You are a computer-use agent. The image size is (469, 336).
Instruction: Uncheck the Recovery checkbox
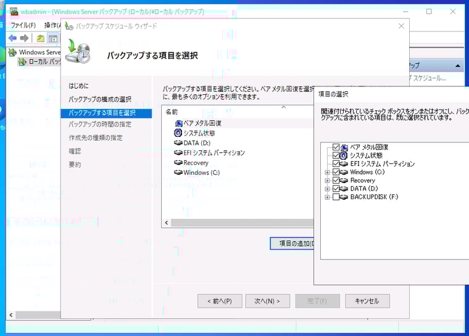[336, 180]
